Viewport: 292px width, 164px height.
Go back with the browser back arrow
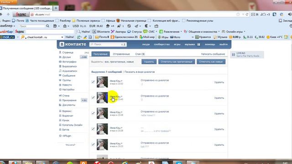tap(1, 14)
